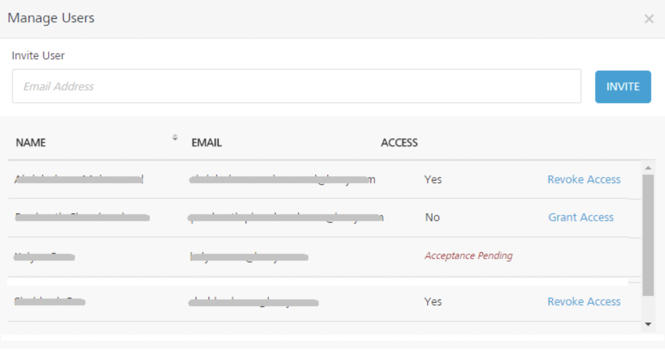The width and height of the screenshot is (665, 351).
Task: Click the NAME column header
Action: point(31,143)
